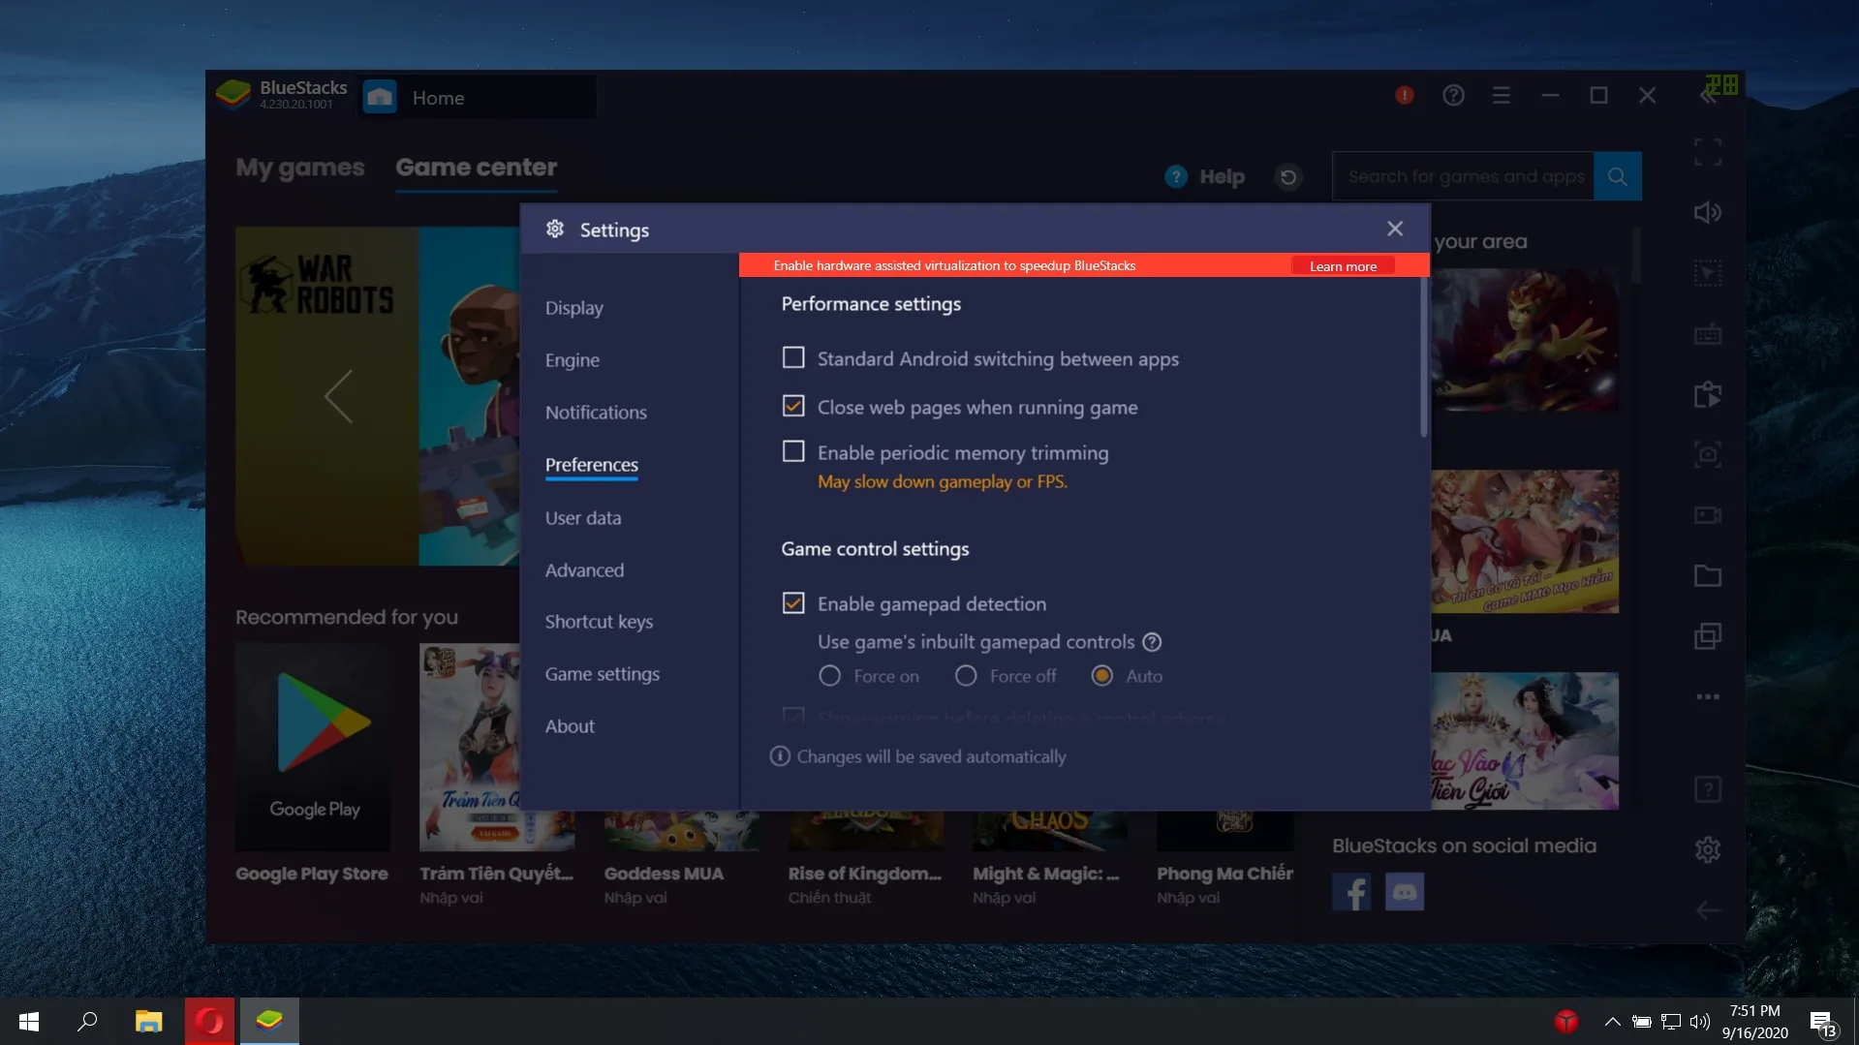Select Force on gamepad controls option
The height and width of the screenshot is (1045, 1859).
click(829, 676)
